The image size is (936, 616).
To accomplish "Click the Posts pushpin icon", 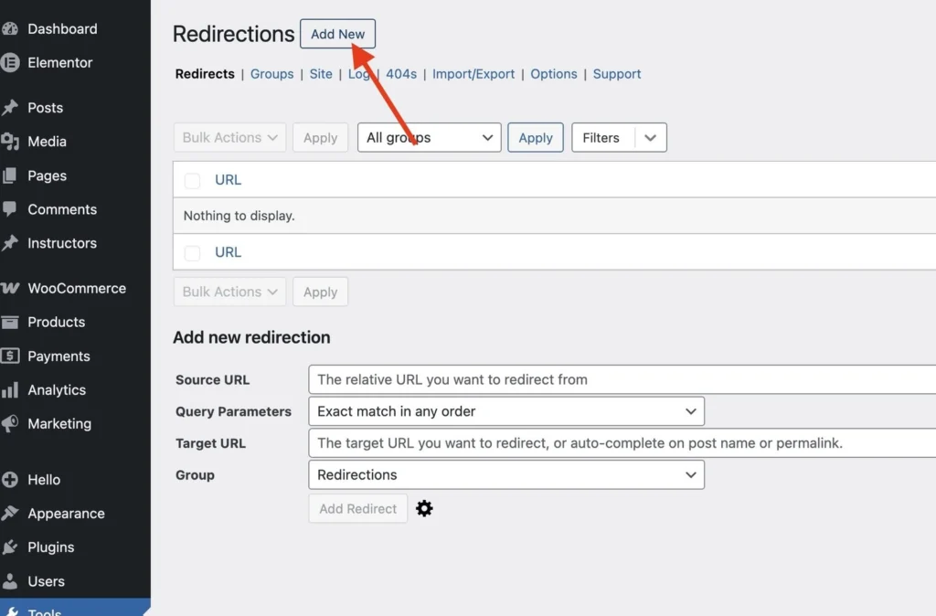I will [10, 108].
